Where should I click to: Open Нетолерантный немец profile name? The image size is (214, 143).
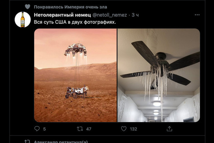pos(62,15)
